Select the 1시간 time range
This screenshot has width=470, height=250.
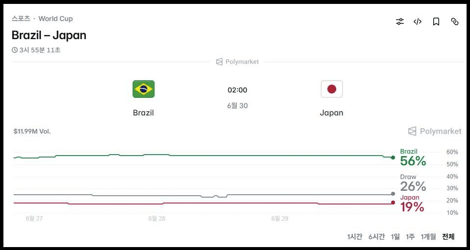click(355, 236)
